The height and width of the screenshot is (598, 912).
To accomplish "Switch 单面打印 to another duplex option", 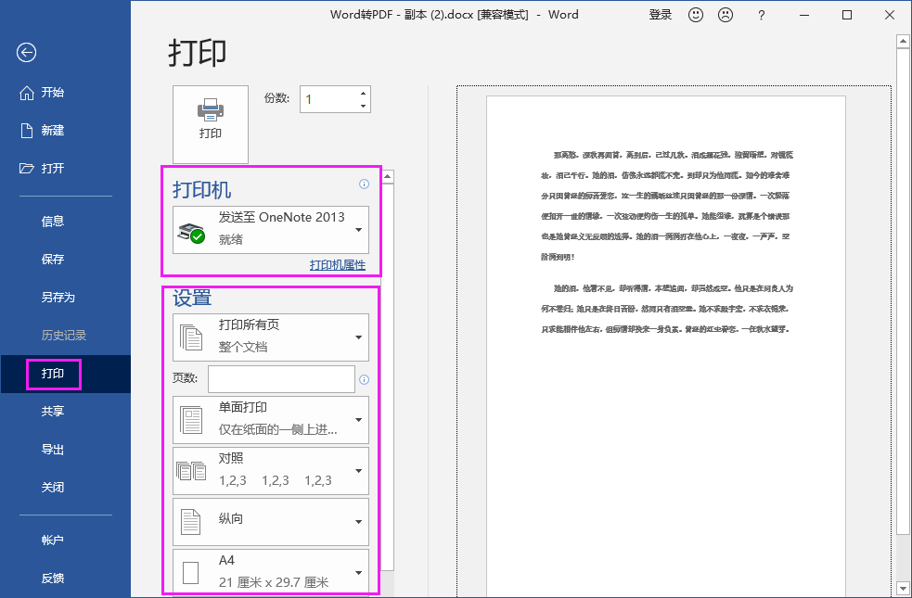I will point(269,419).
